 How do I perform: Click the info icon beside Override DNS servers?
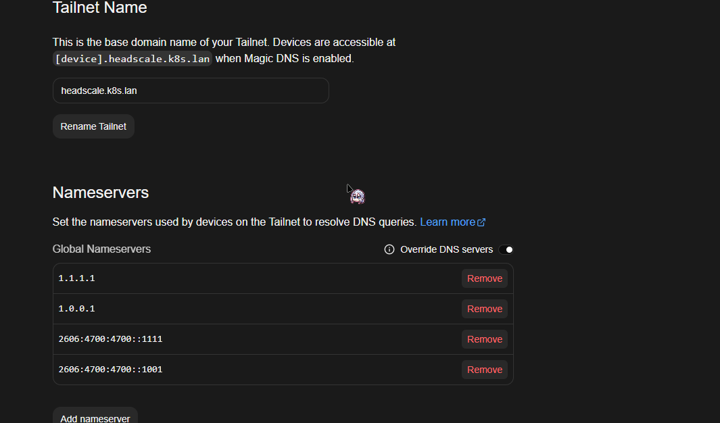(389, 249)
